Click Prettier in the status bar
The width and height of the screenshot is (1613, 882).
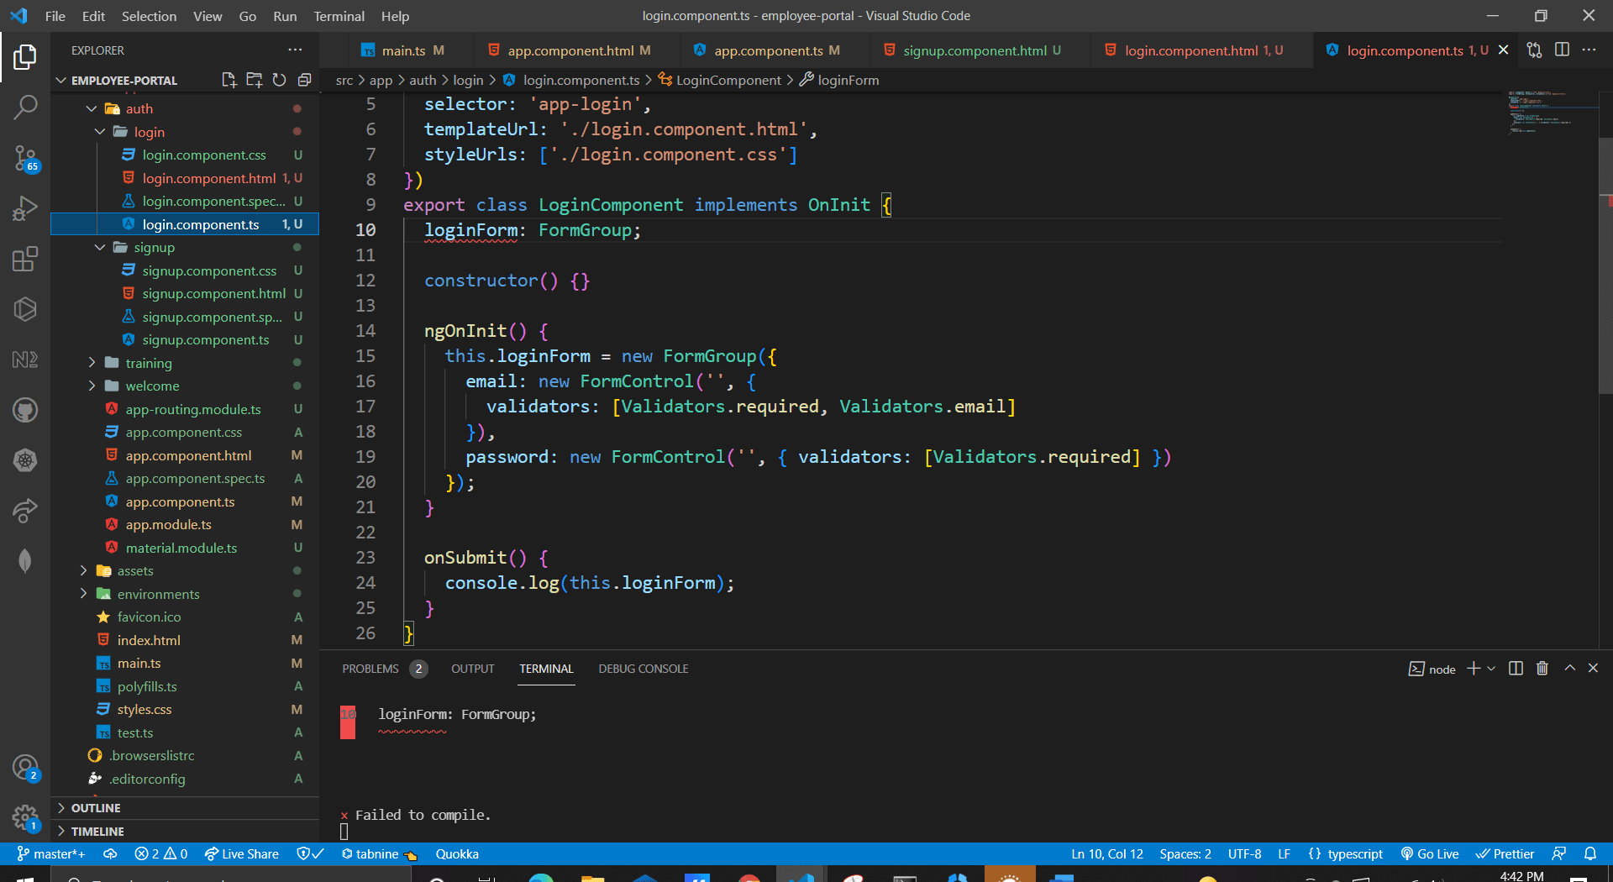(x=1505, y=853)
